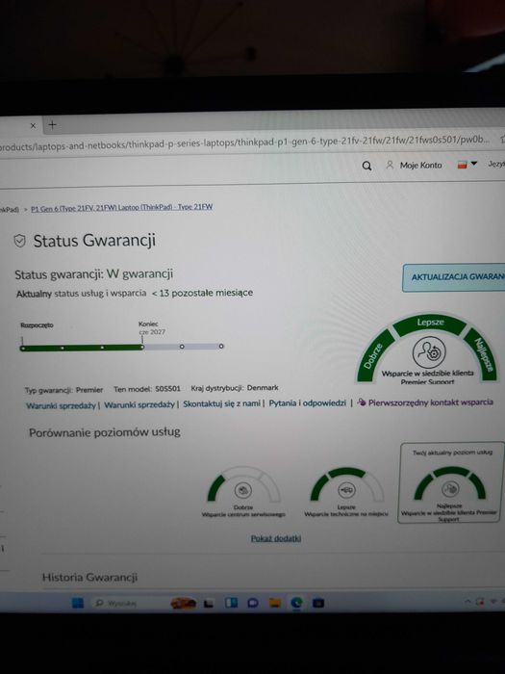Image resolution: width=505 pixels, height=674 pixels.
Task: Select the Najlepsze Premier Support current level card
Action: 450,482
